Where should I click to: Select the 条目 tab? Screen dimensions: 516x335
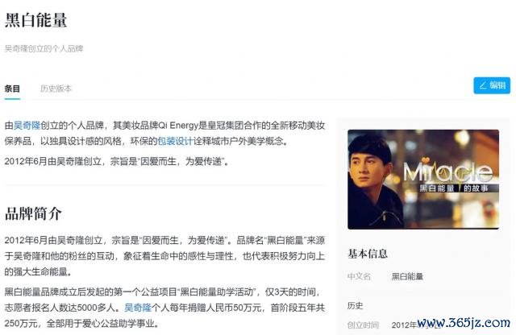pos(12,89)
